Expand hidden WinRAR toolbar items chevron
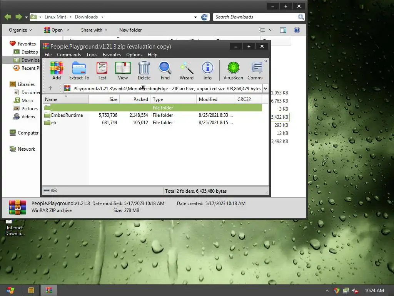The width and height of the screenshot is (394, 296). point(265,61)
